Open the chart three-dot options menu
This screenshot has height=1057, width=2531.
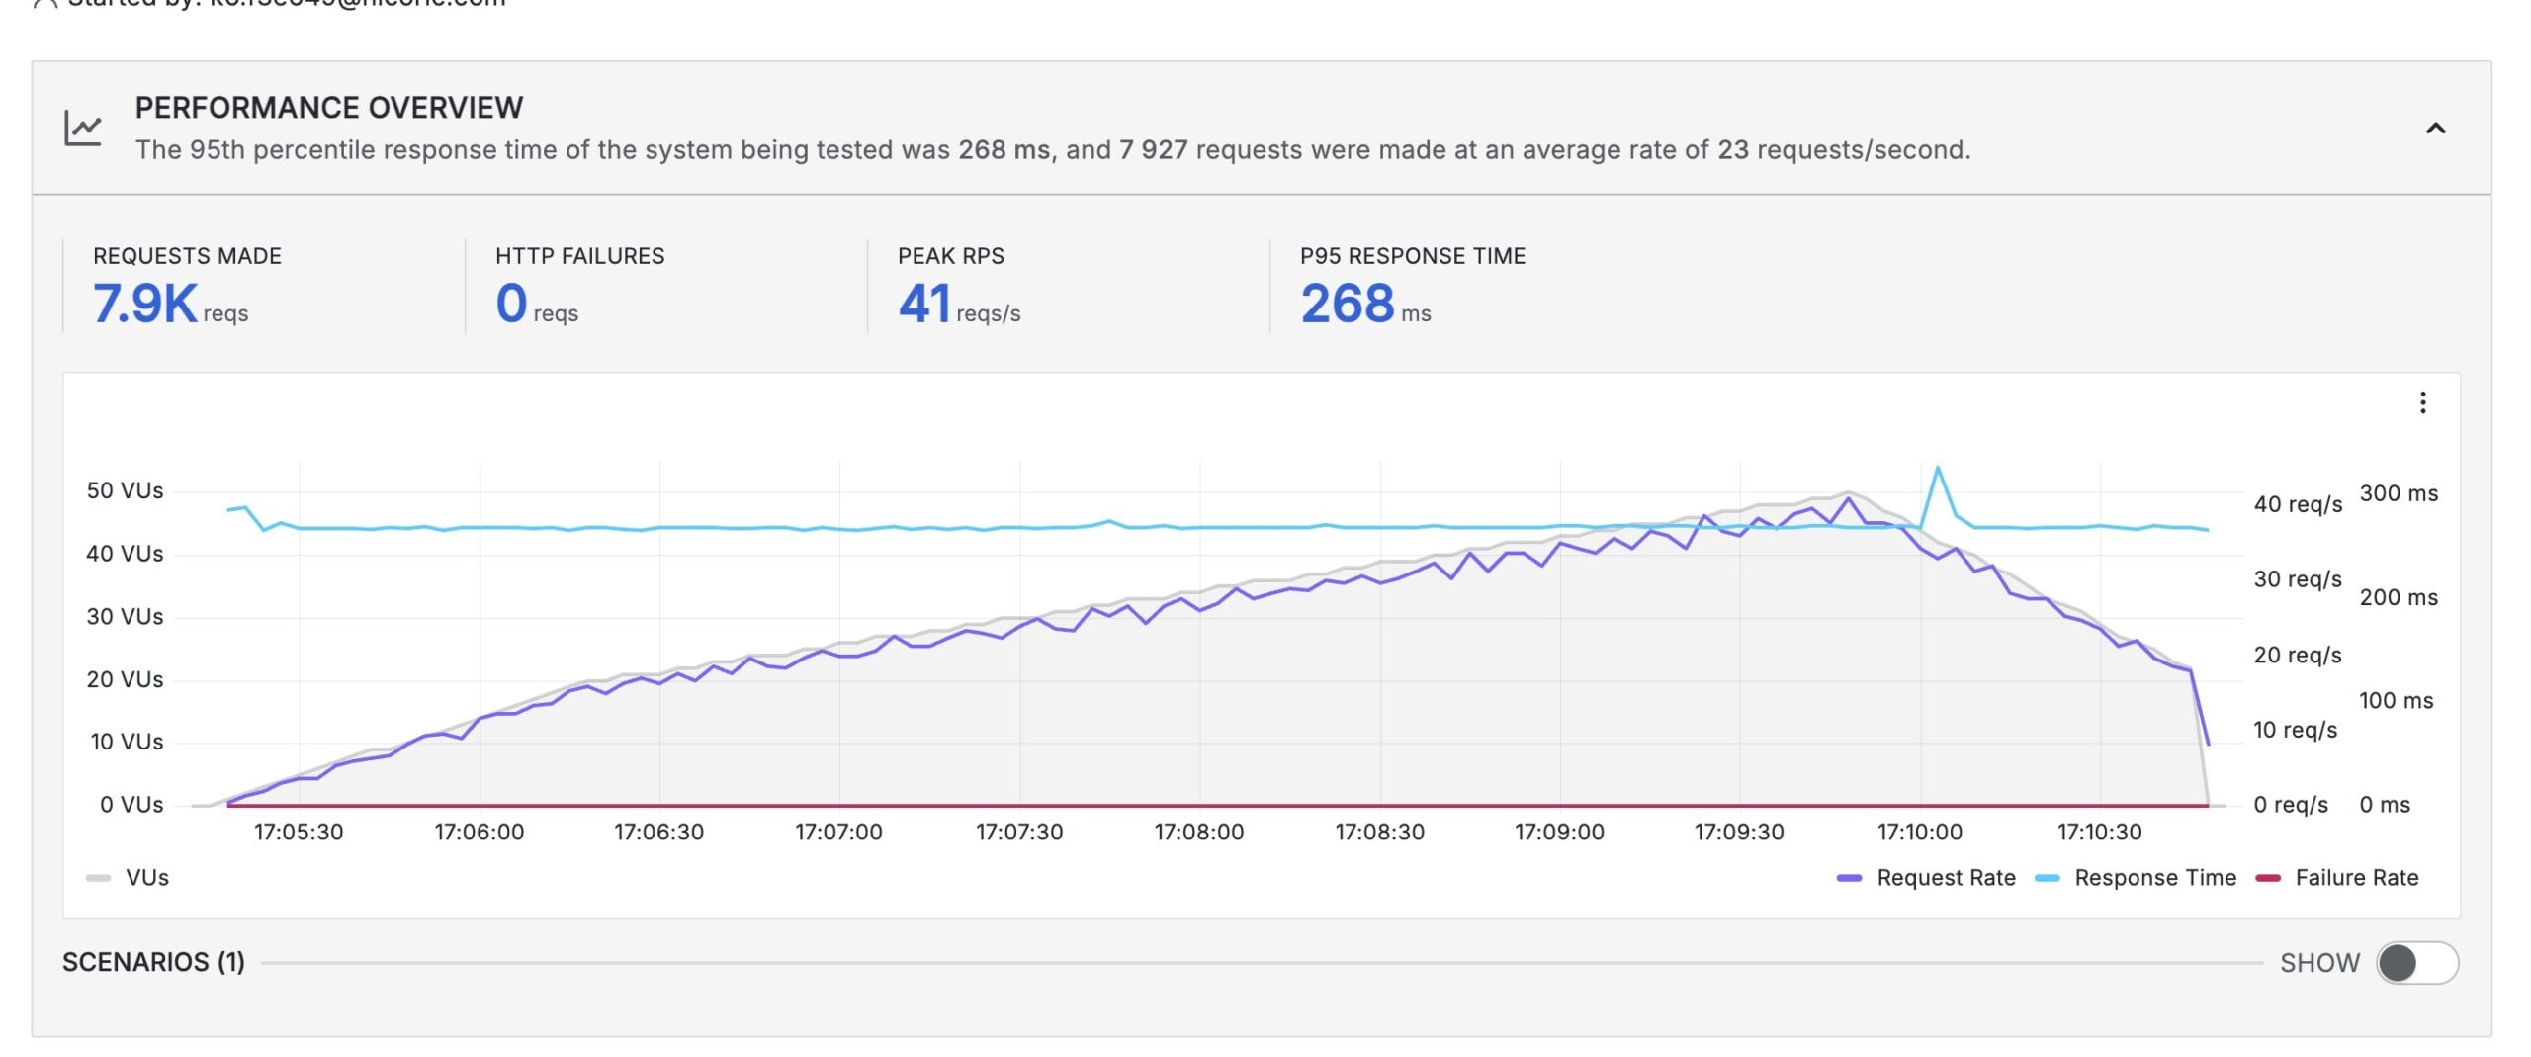pos(2422,402)
